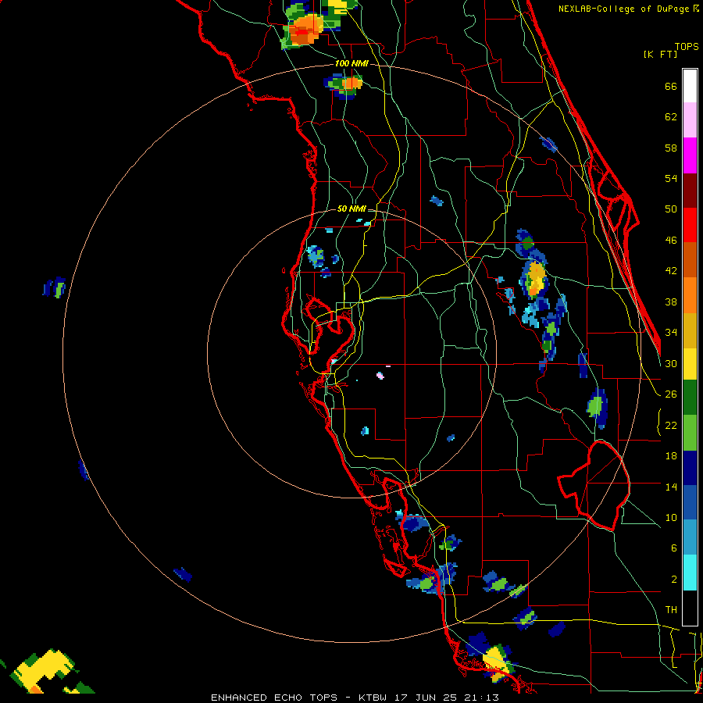The height and width of the screenshot is (703, 703).
Task: Click the ENHANCED ECHO TOPS caption
Action: click(x=273, y=698)
